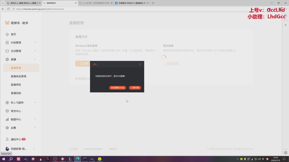
Task: Click the 关闭直播(05:00) button in the dialog
Action: [x=118, y=87]
